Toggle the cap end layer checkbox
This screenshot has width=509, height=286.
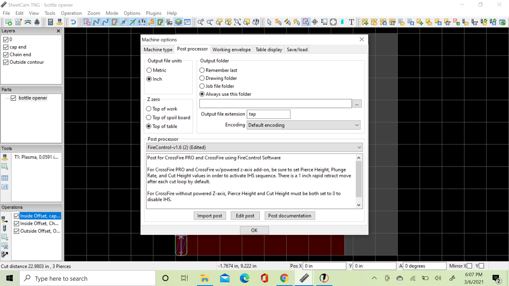point(6,47)
